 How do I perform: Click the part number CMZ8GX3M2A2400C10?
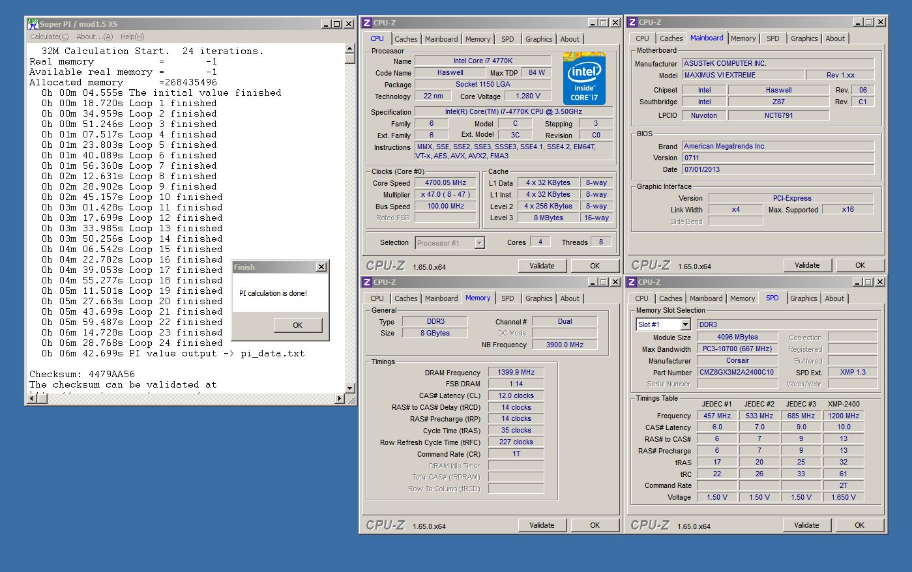point(737,372)
